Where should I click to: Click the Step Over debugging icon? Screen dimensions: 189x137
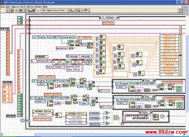(x=34, y=11)
